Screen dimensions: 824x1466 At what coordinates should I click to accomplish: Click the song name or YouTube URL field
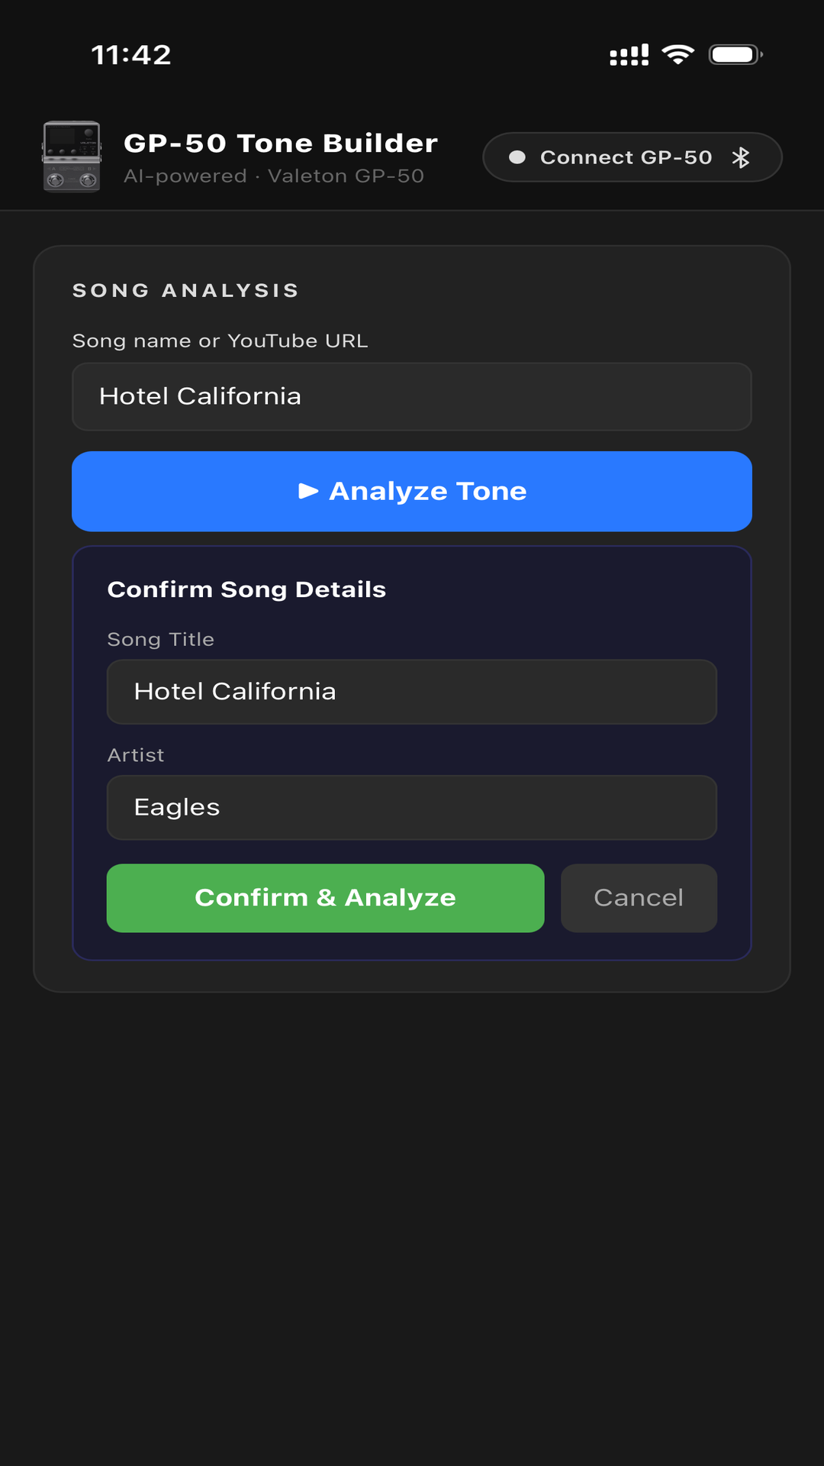[x=412, y=396]
